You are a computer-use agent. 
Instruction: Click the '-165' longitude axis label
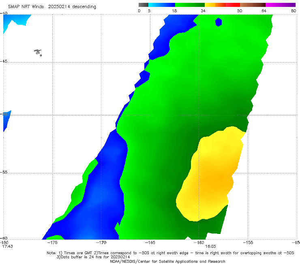(150, 242)
